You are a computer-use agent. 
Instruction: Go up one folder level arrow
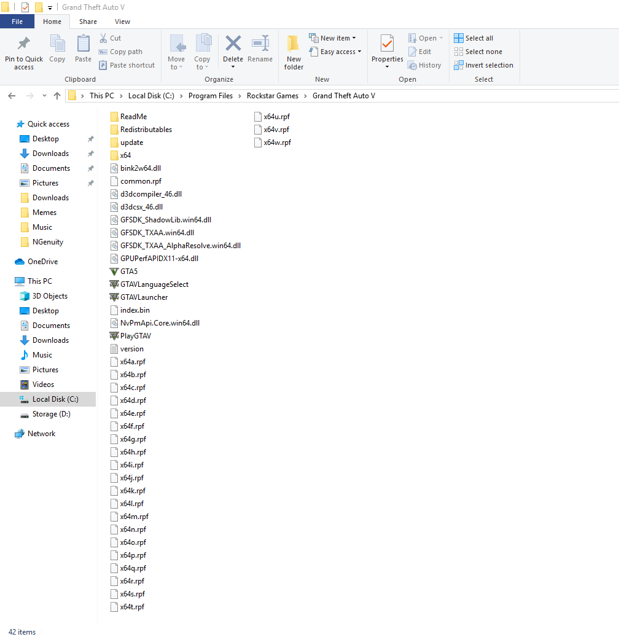pos(57,96)
